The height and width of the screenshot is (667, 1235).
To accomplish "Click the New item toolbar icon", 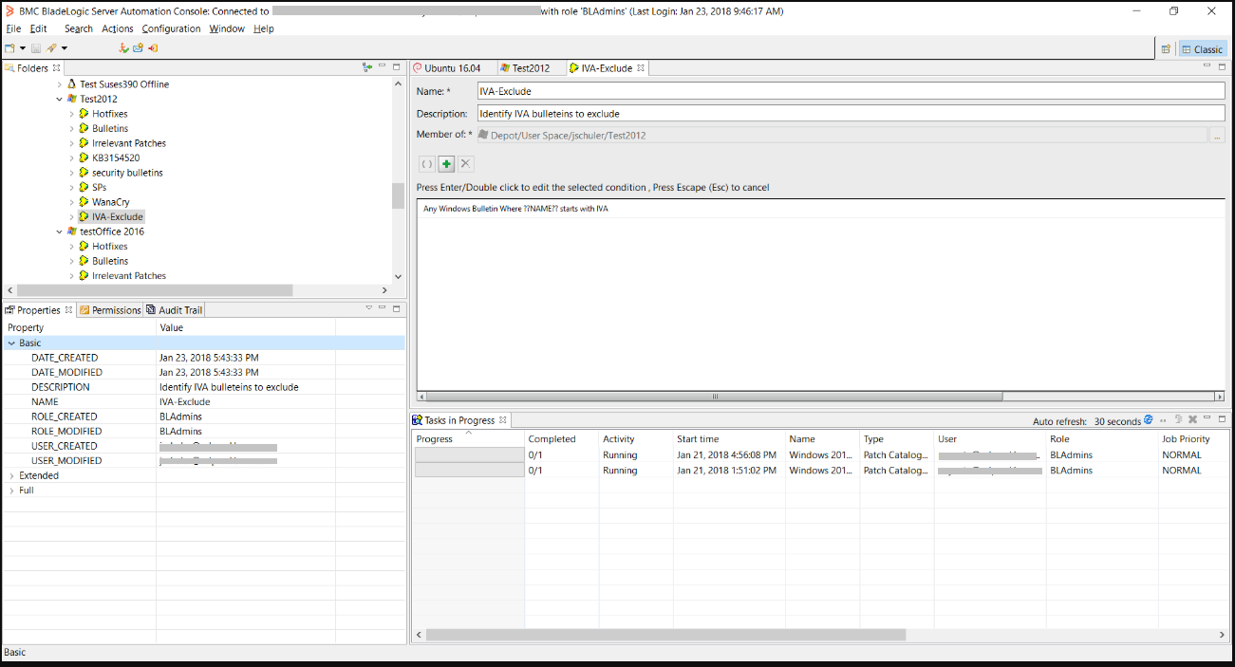I will pyautogui.click(x=9, y=48).
